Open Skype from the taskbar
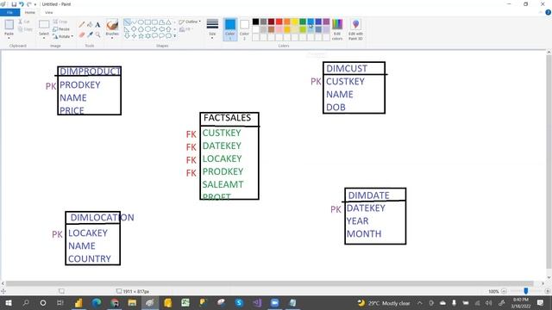Viewport: 552px width, 310px height. pos(239,302)
